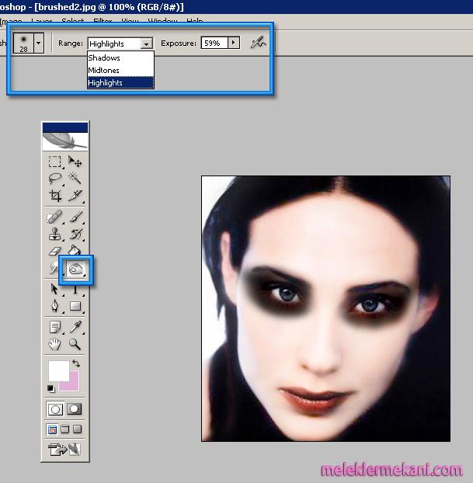Screen dimensions: 473x483
Task: Choose Midtones from the Range list
Action: pyautogui.click(x=104, y=71)
